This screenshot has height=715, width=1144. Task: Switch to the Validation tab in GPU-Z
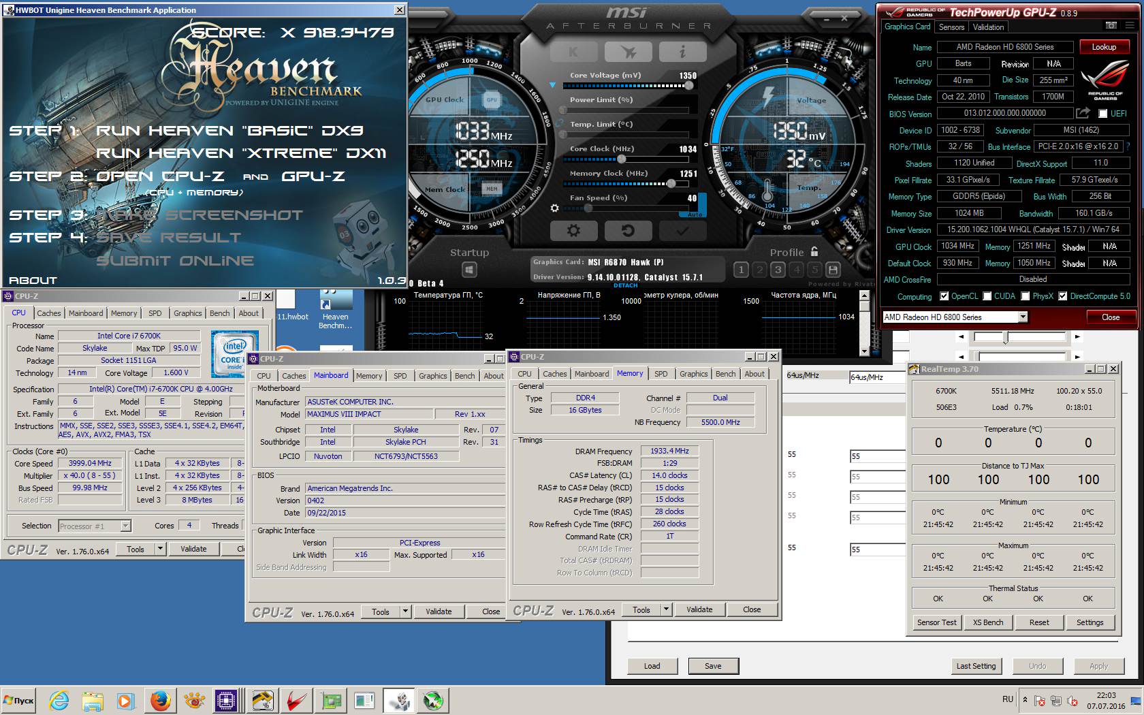[x=988, y=27]
